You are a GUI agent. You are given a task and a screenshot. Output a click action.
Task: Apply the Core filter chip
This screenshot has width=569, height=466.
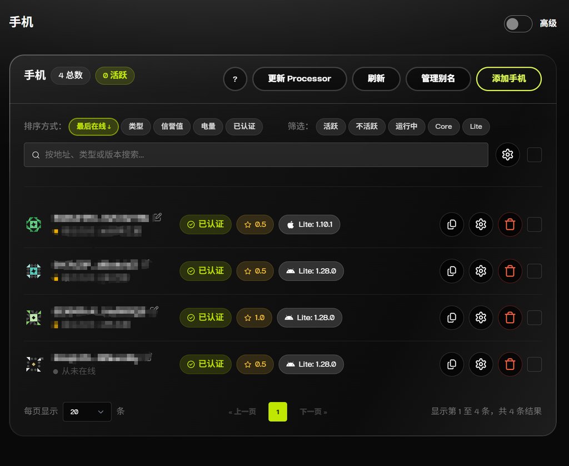(443, 127)
